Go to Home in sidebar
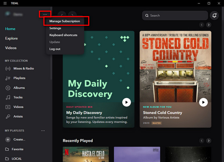The image size is (224, 162). tap(10, 29)
